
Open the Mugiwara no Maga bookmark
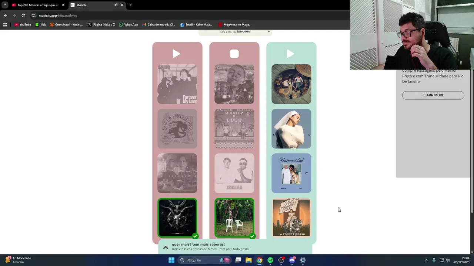pos(234,25)
